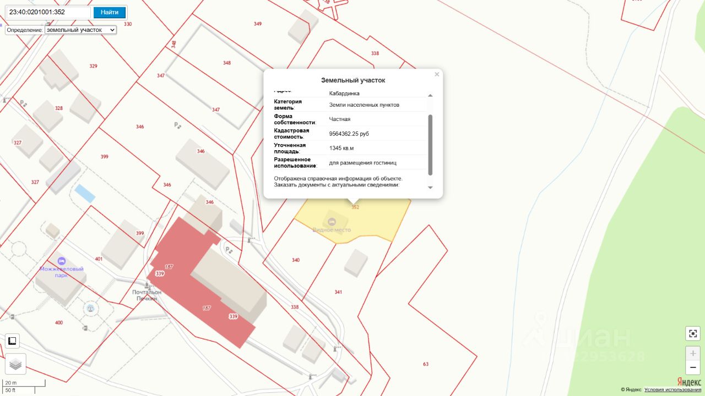Click parcel number 349 on the map

pyautogui.click(x=258, y=24)
